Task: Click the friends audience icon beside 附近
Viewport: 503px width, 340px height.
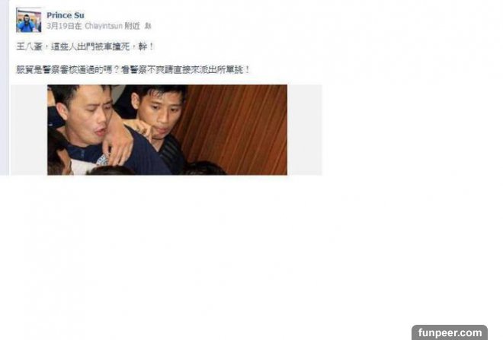Action: pyautogui.click(x=148, y=26)
